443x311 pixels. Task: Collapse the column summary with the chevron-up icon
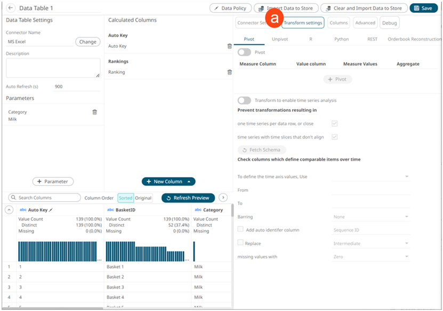click(x=9, y=210)
